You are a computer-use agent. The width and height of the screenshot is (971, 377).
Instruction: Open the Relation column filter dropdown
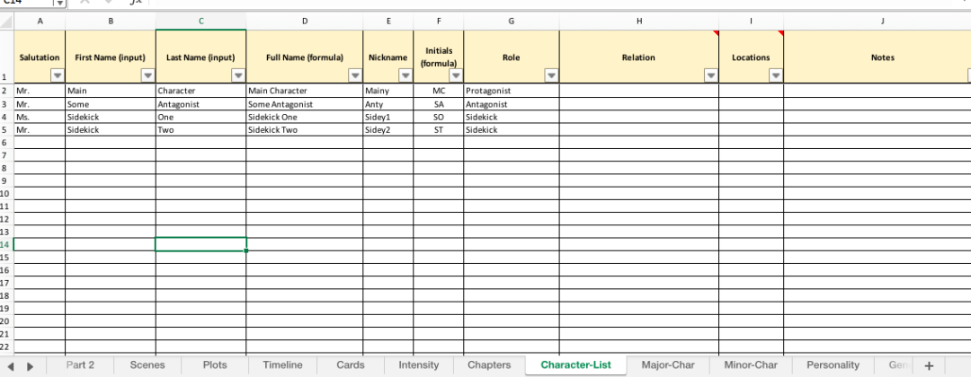711,76
